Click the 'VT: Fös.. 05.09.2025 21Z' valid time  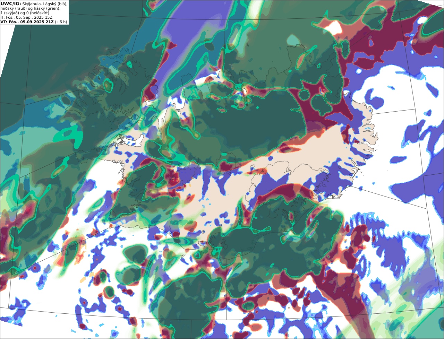(x=27, y=22)
